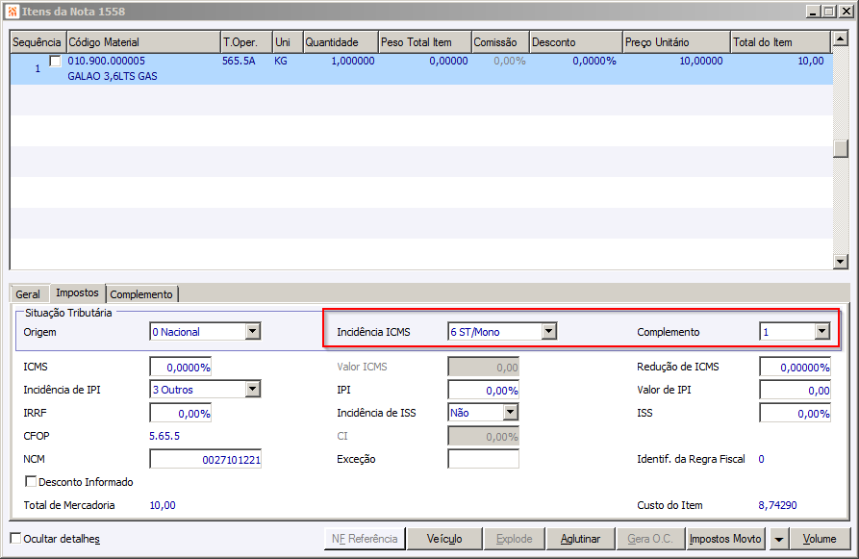The height and width of the screenshot is (559, 859).
Task: Click the Aglutinar button
Action: pyautogui.click(x=580, y=539)
